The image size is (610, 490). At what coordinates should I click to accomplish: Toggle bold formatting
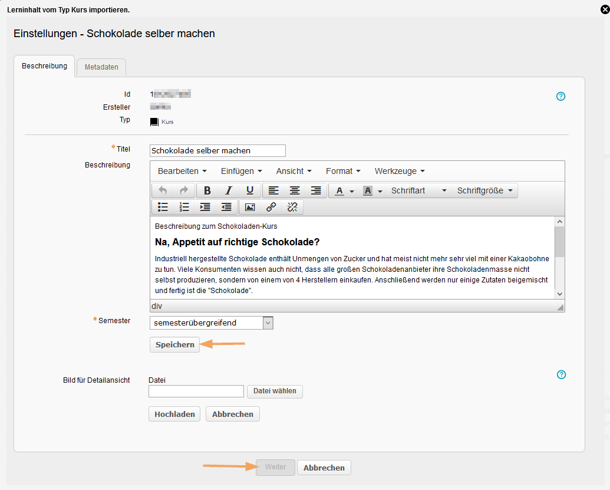207,190
